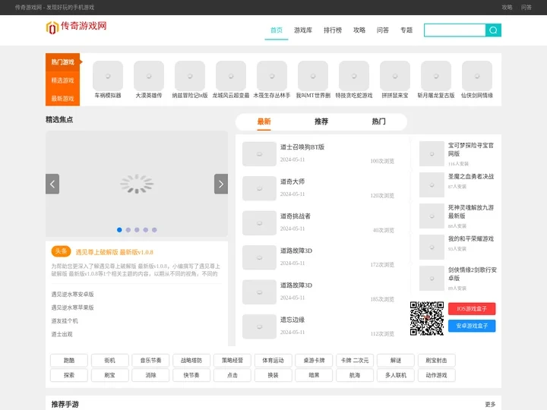Open the 拼拼鼠来宝 game icon

point(395,76)
